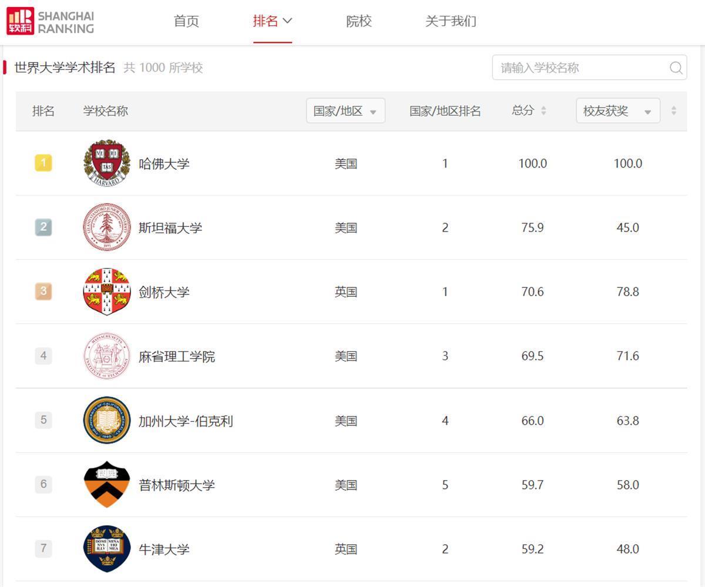The height and width of the screenshot is (587, 705).
Task: Sort the 校友获奖 column with the arrows
Action: (674, 110)
